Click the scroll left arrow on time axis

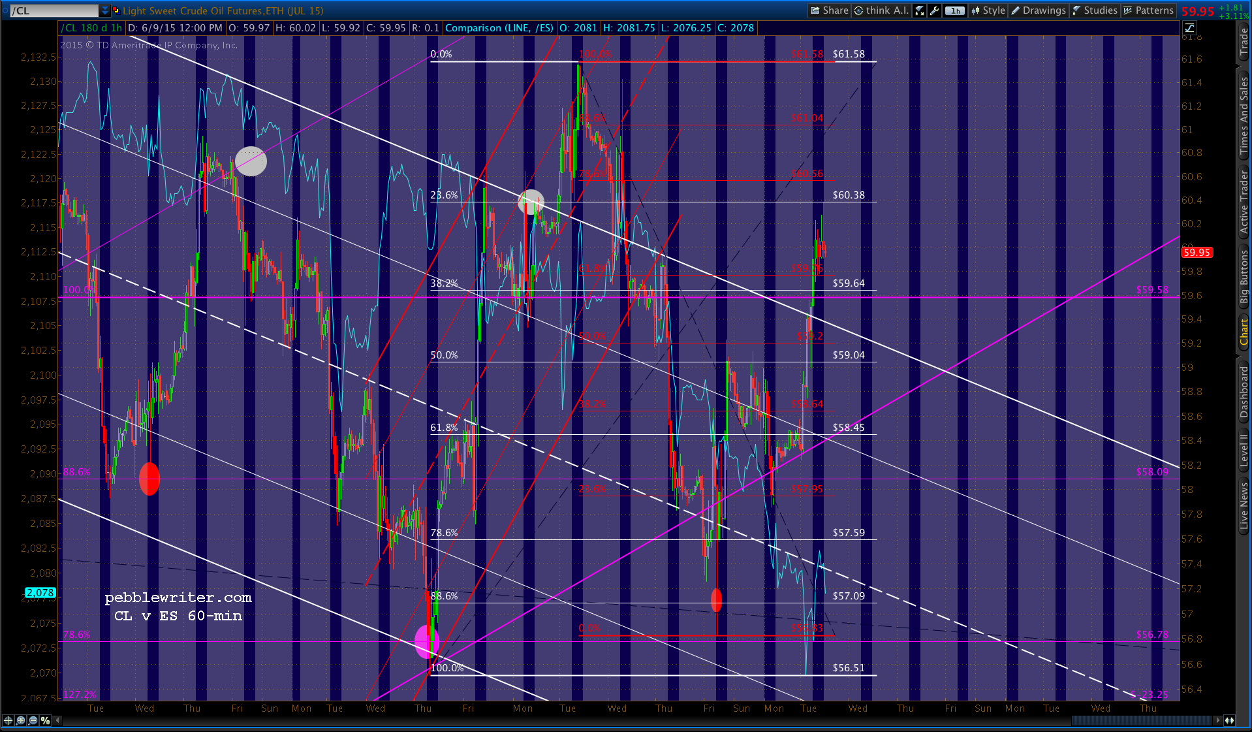(x=58, y=720)
